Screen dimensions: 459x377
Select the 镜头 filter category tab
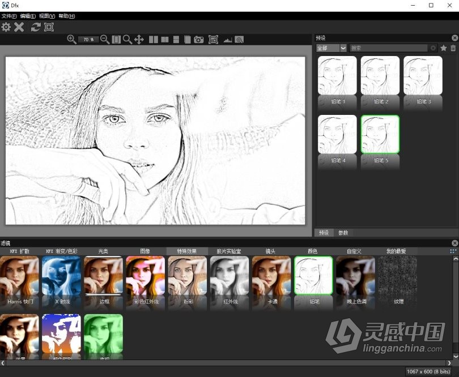click(270, 251)
